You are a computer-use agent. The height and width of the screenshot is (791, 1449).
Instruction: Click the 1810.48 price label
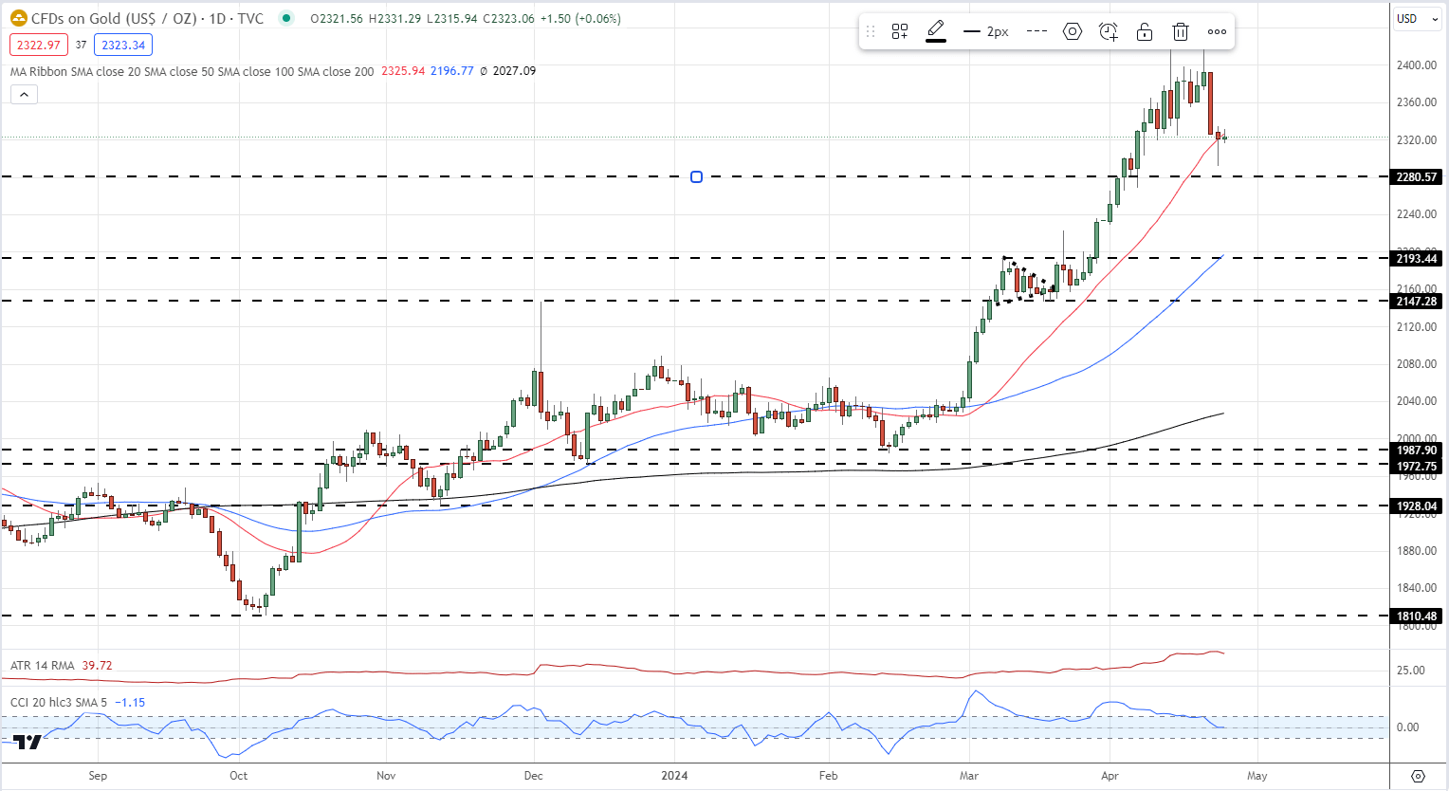point(1417,616)
